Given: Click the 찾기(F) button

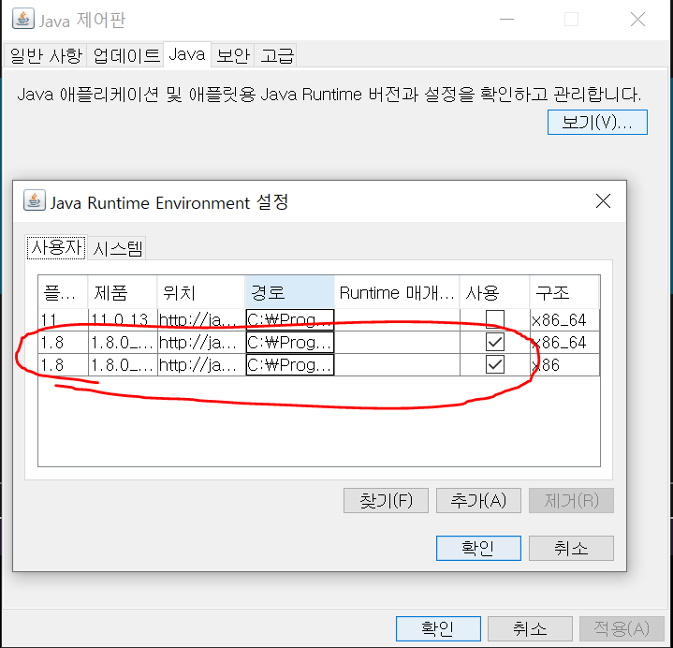Looking at the screenshot, I should click(x=386, y=500).
